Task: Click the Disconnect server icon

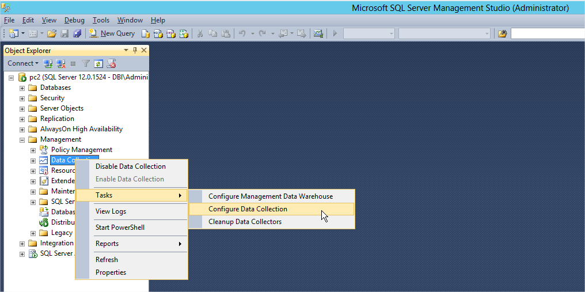Action: click(60, 63)
